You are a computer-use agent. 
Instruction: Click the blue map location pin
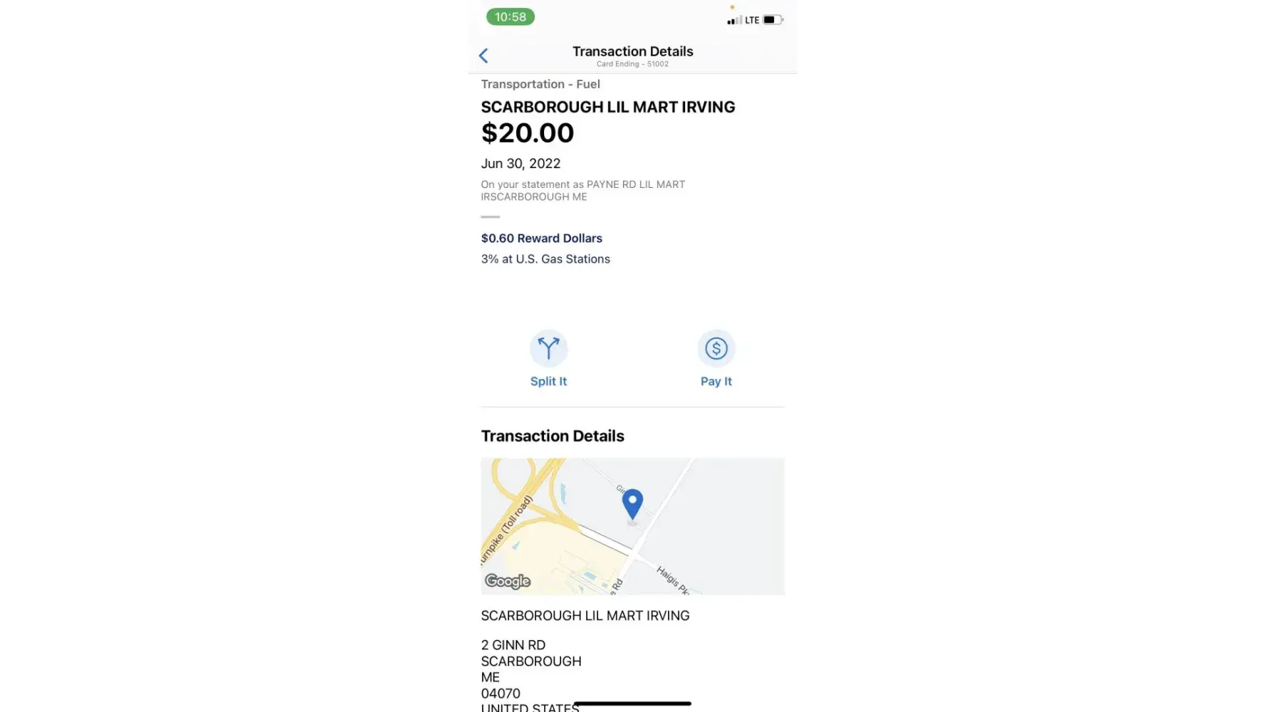tap(632, 503)
